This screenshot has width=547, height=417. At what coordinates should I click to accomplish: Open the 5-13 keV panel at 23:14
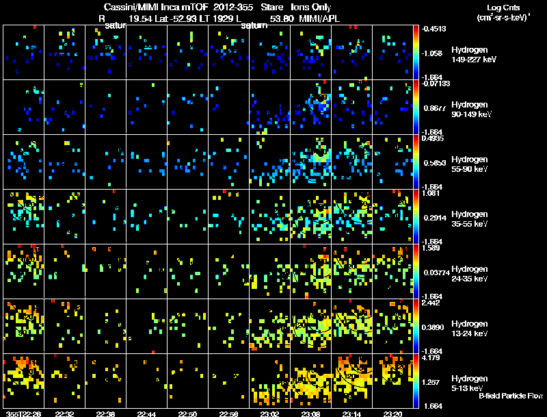click(351, 381)
